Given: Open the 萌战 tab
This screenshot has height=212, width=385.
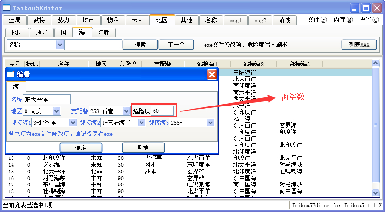Looking at the screenshot, I should click(x=285, y=20).
